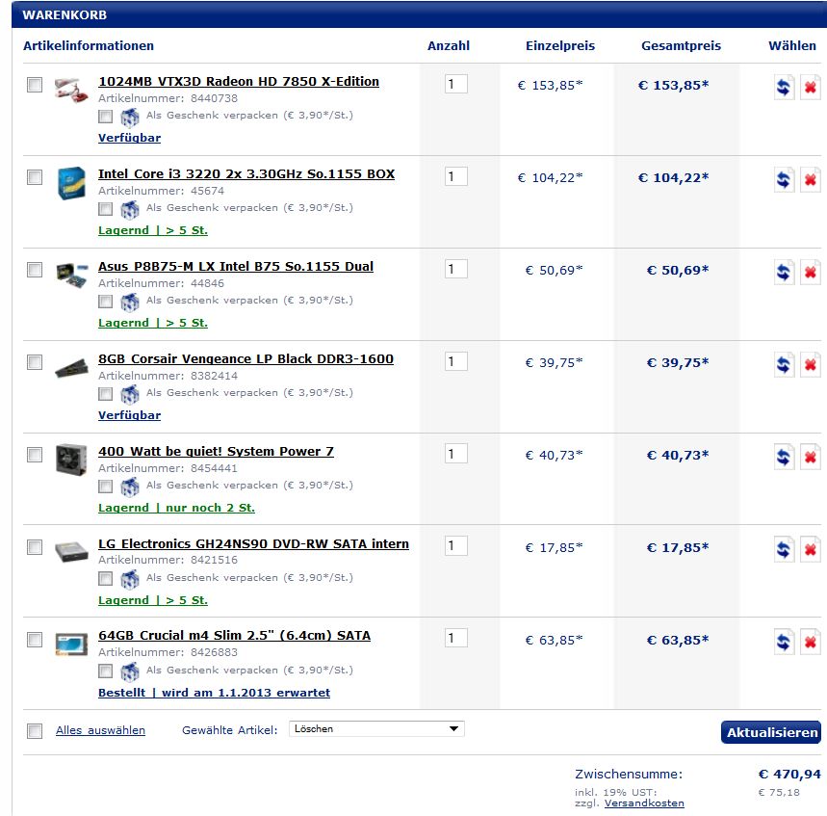Open the Versandkosten link
This screenshot has width=827, height=816.
(x=644, y=803)
